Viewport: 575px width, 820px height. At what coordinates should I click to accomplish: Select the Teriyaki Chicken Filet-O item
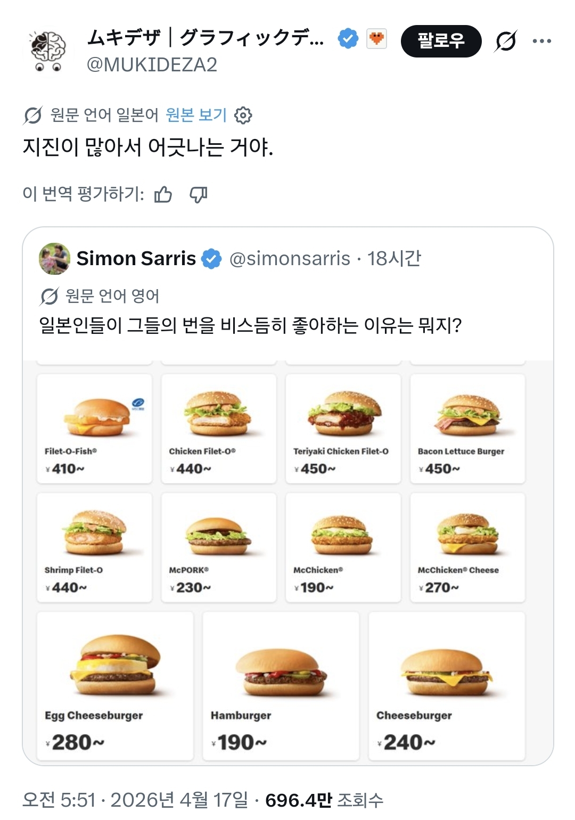343,429
